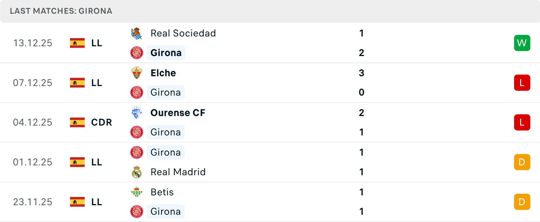Click the CDR competition label
Viewport: 540px width, 222px height.
click(x=102, y=122)
